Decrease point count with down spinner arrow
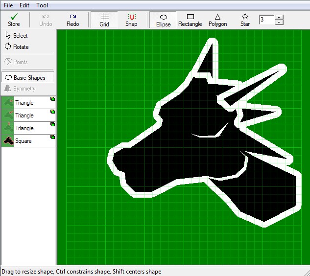Image resolution: width=310 pixels, height=276 pixels. pos(279,22)
